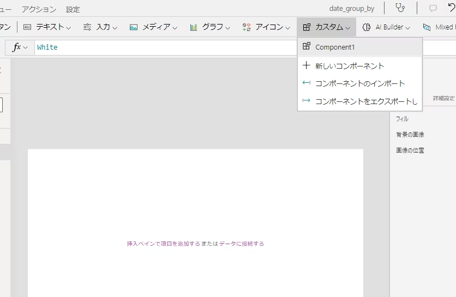Viewport: 456px width, 297px height.
Task: Click the Mixed Reality ribbon icon
Action: click(x=427, y=27)
